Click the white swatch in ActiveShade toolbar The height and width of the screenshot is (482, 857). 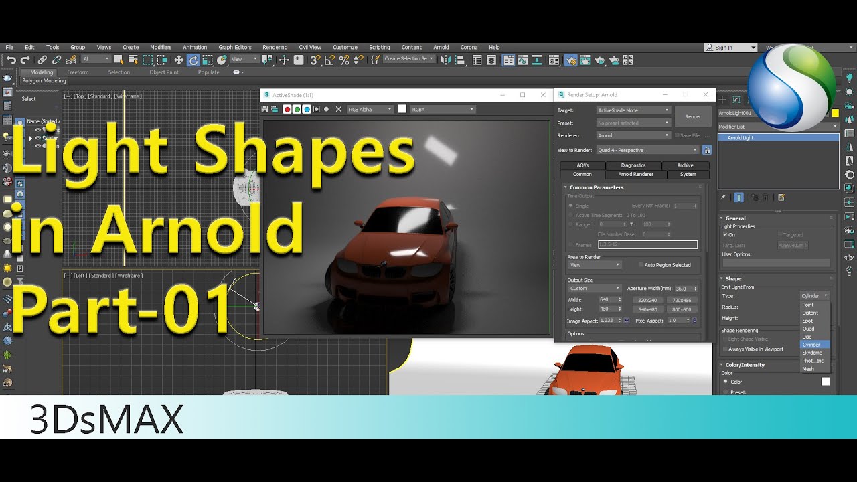tap(402, 109)
